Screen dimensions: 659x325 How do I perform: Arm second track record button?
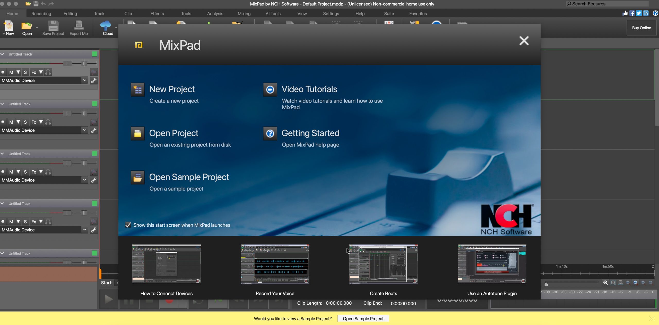click(x=3, y=122)
